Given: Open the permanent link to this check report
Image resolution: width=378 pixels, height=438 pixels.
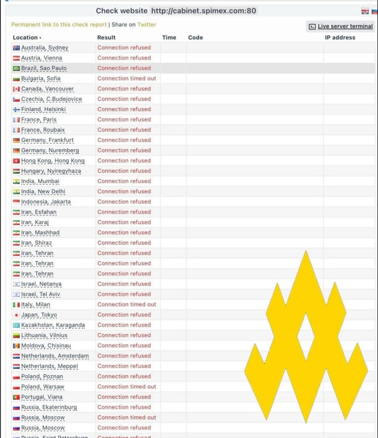Looking at the screenshot, I should pos(59,25).
